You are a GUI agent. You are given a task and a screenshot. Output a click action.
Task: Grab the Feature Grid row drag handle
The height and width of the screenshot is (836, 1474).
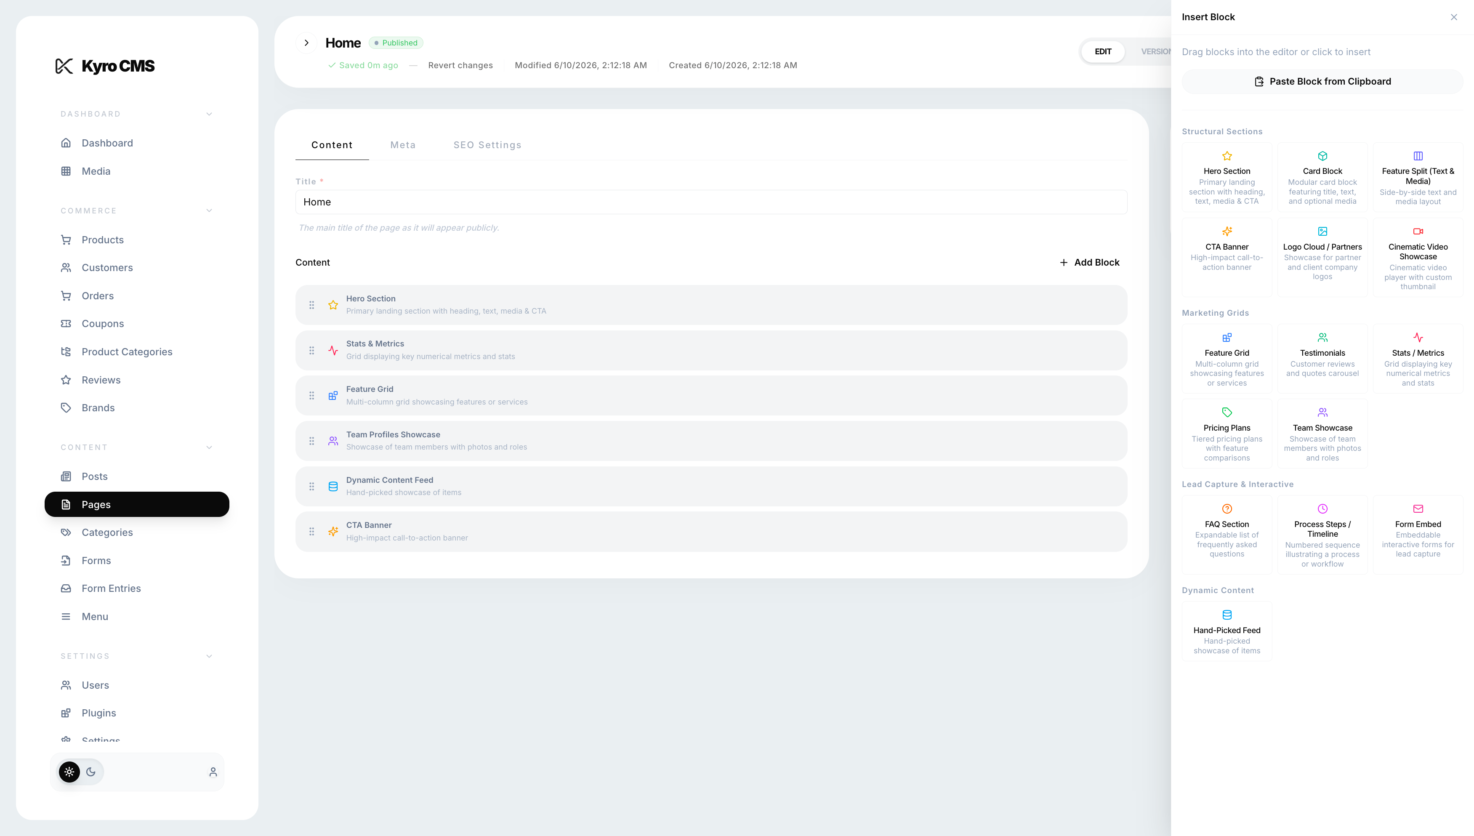[311, 396]
